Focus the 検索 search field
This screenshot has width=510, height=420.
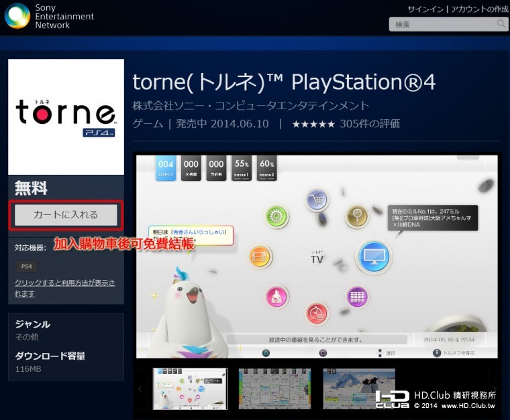pyautogui.click(x=448, y=24)
